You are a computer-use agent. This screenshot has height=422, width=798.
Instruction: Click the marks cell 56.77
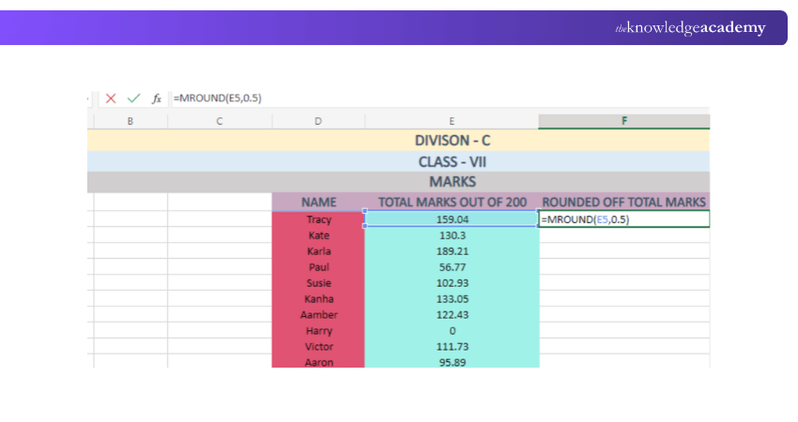(x=452, y=267)
